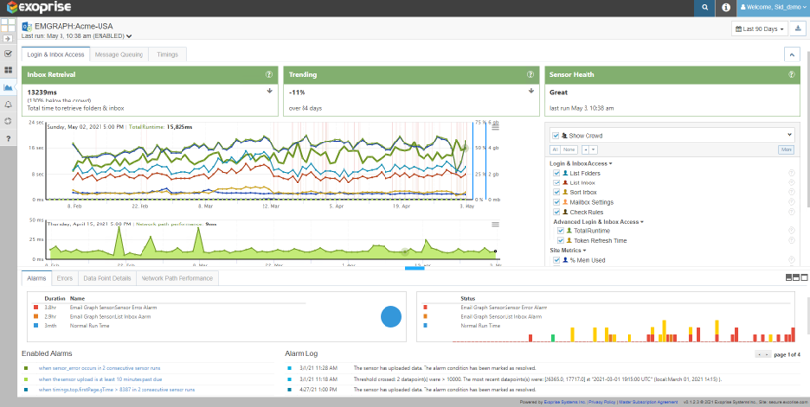This screenshot has width=810, height=407.
Task: Click help icon on Sensor Health header
Action: click(x=791, y=75)
